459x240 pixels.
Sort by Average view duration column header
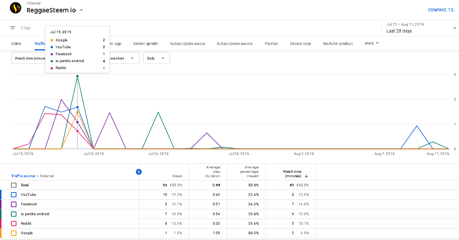point(213,172)
